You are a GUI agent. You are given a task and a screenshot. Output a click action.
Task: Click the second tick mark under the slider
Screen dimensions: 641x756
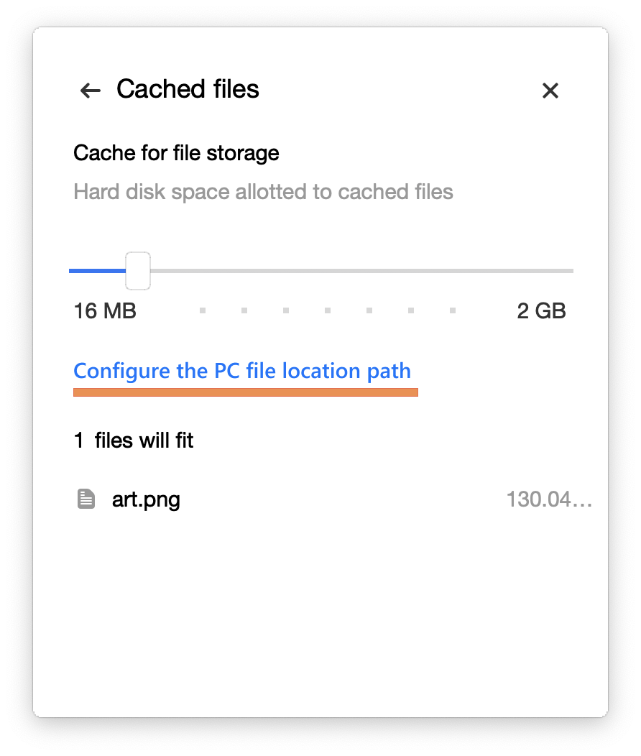click(244, 310)
